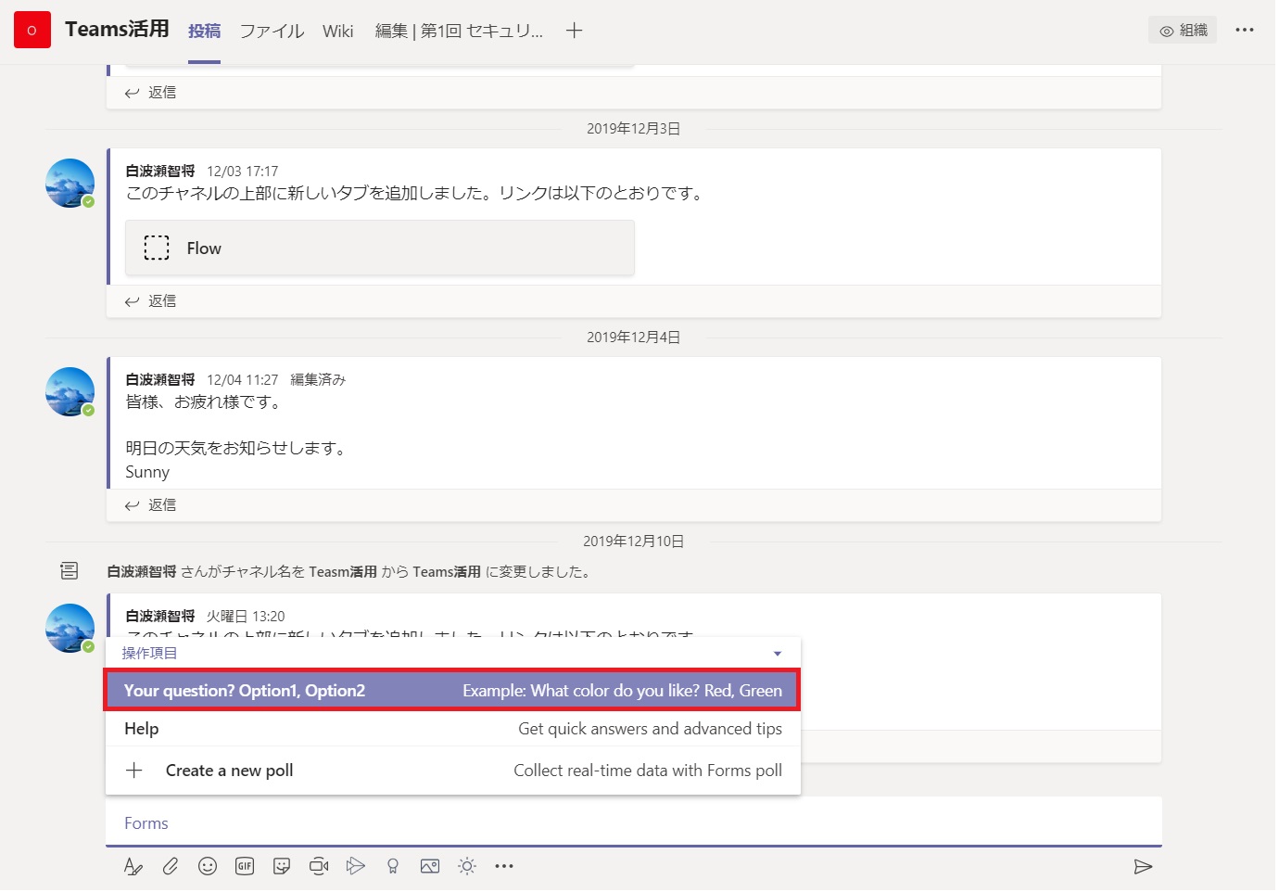
Task: Collapse the 操作項目 list with the arrow
Action: coord(778,655)
